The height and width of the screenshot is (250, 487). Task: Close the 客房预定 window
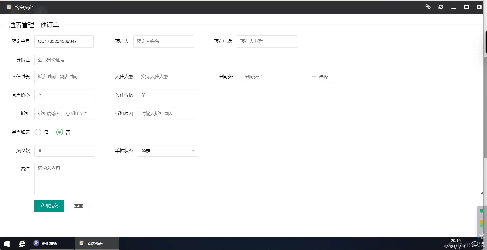(x=479, y=7)
